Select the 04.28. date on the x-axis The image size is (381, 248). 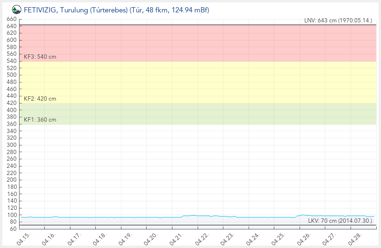tap(355, 238)
